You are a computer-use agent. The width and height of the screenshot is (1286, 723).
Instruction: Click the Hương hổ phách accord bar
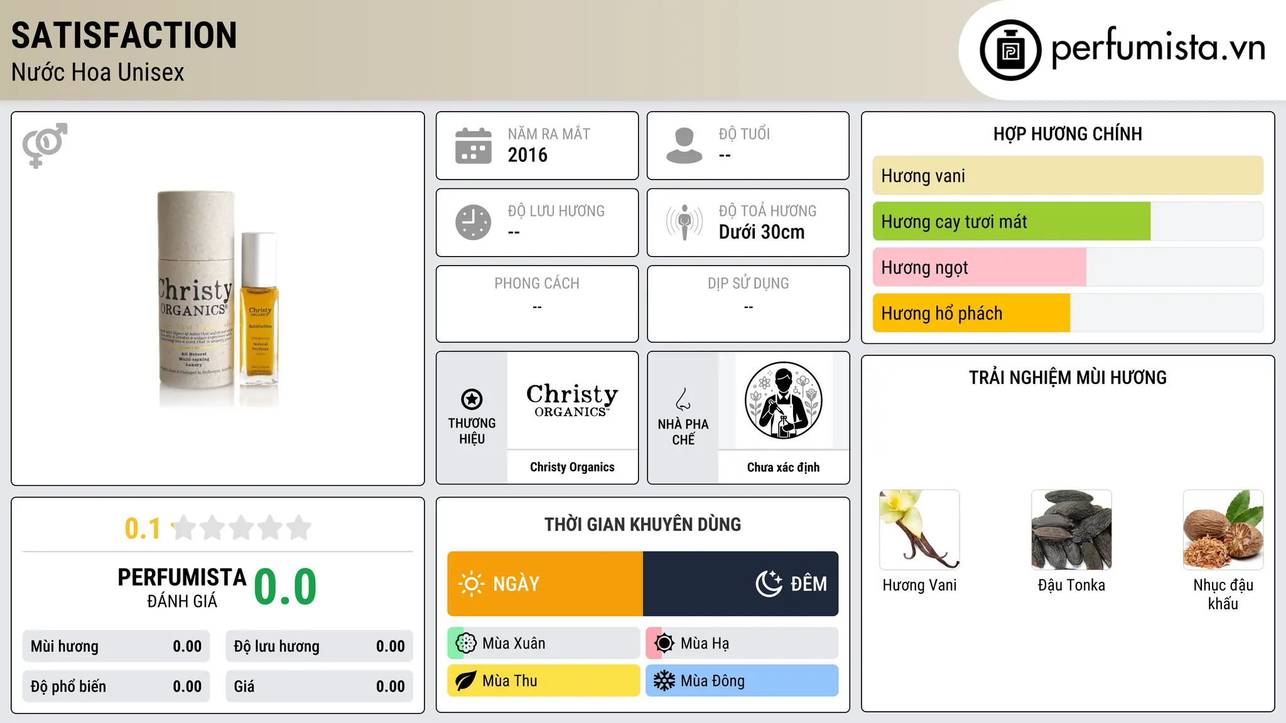(x=1068, y=313)
